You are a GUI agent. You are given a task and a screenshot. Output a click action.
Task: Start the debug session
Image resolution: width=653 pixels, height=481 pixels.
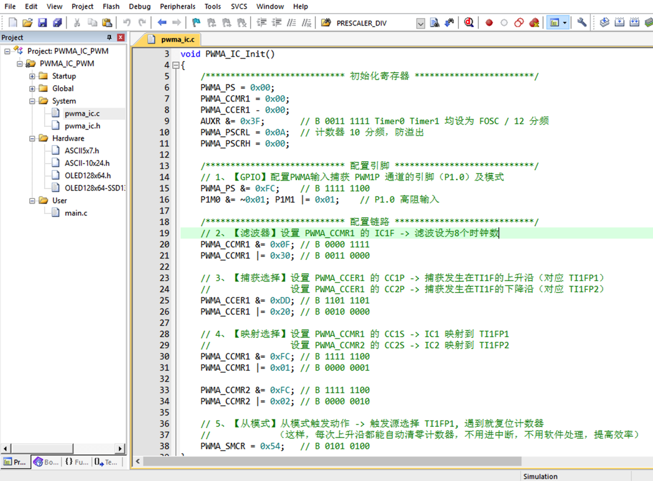(469, 22)
